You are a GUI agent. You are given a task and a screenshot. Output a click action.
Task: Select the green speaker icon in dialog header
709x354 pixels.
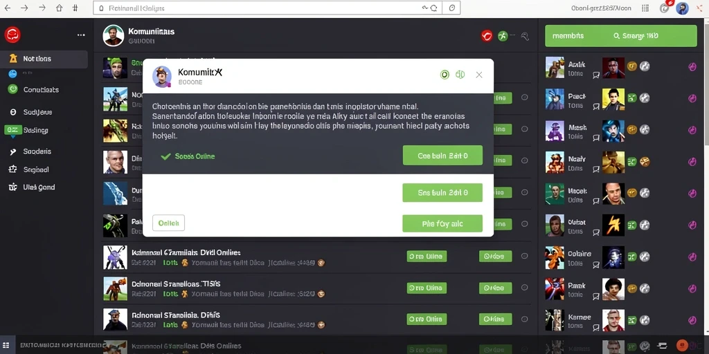(460, 75)
